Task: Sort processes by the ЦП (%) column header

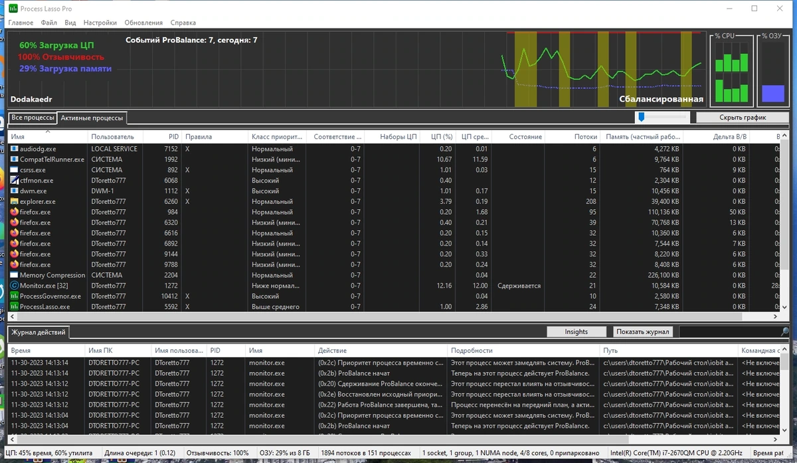Action: (x=438, y=137)
